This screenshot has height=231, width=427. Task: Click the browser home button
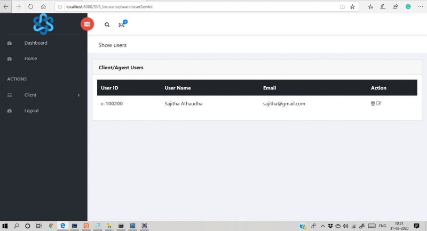pos(43,7)
